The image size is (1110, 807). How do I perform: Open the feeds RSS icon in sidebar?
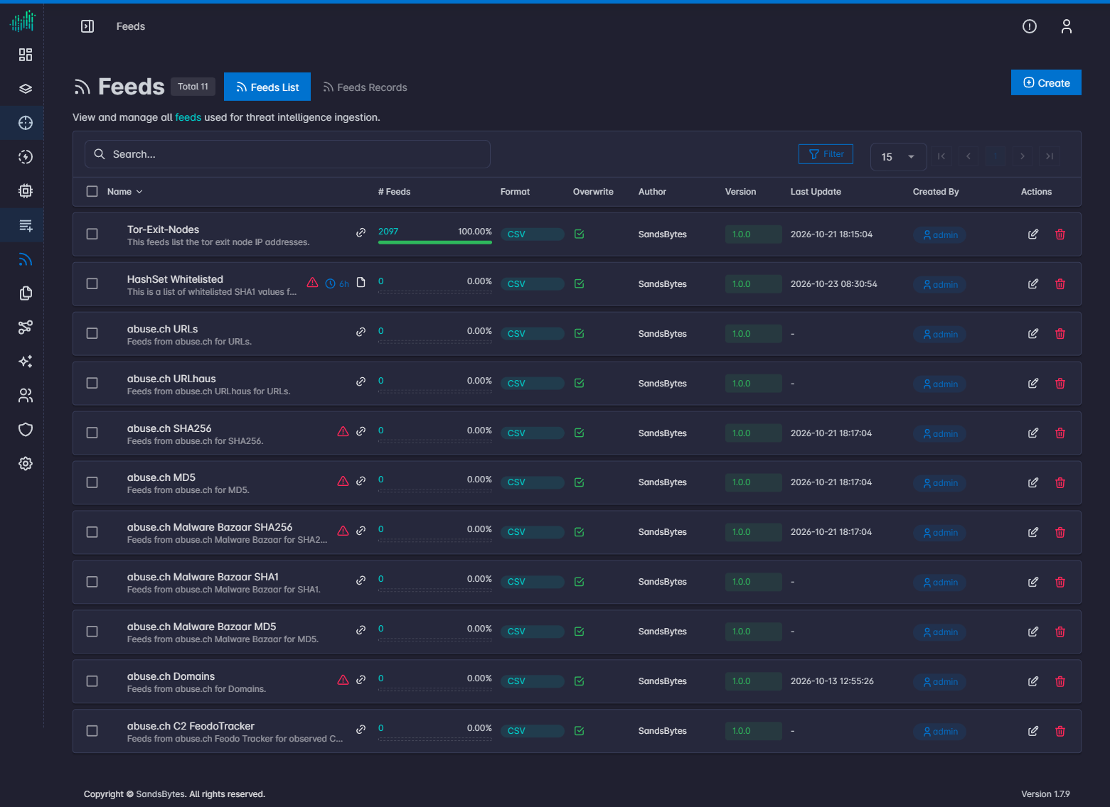(x=26, y=259)
